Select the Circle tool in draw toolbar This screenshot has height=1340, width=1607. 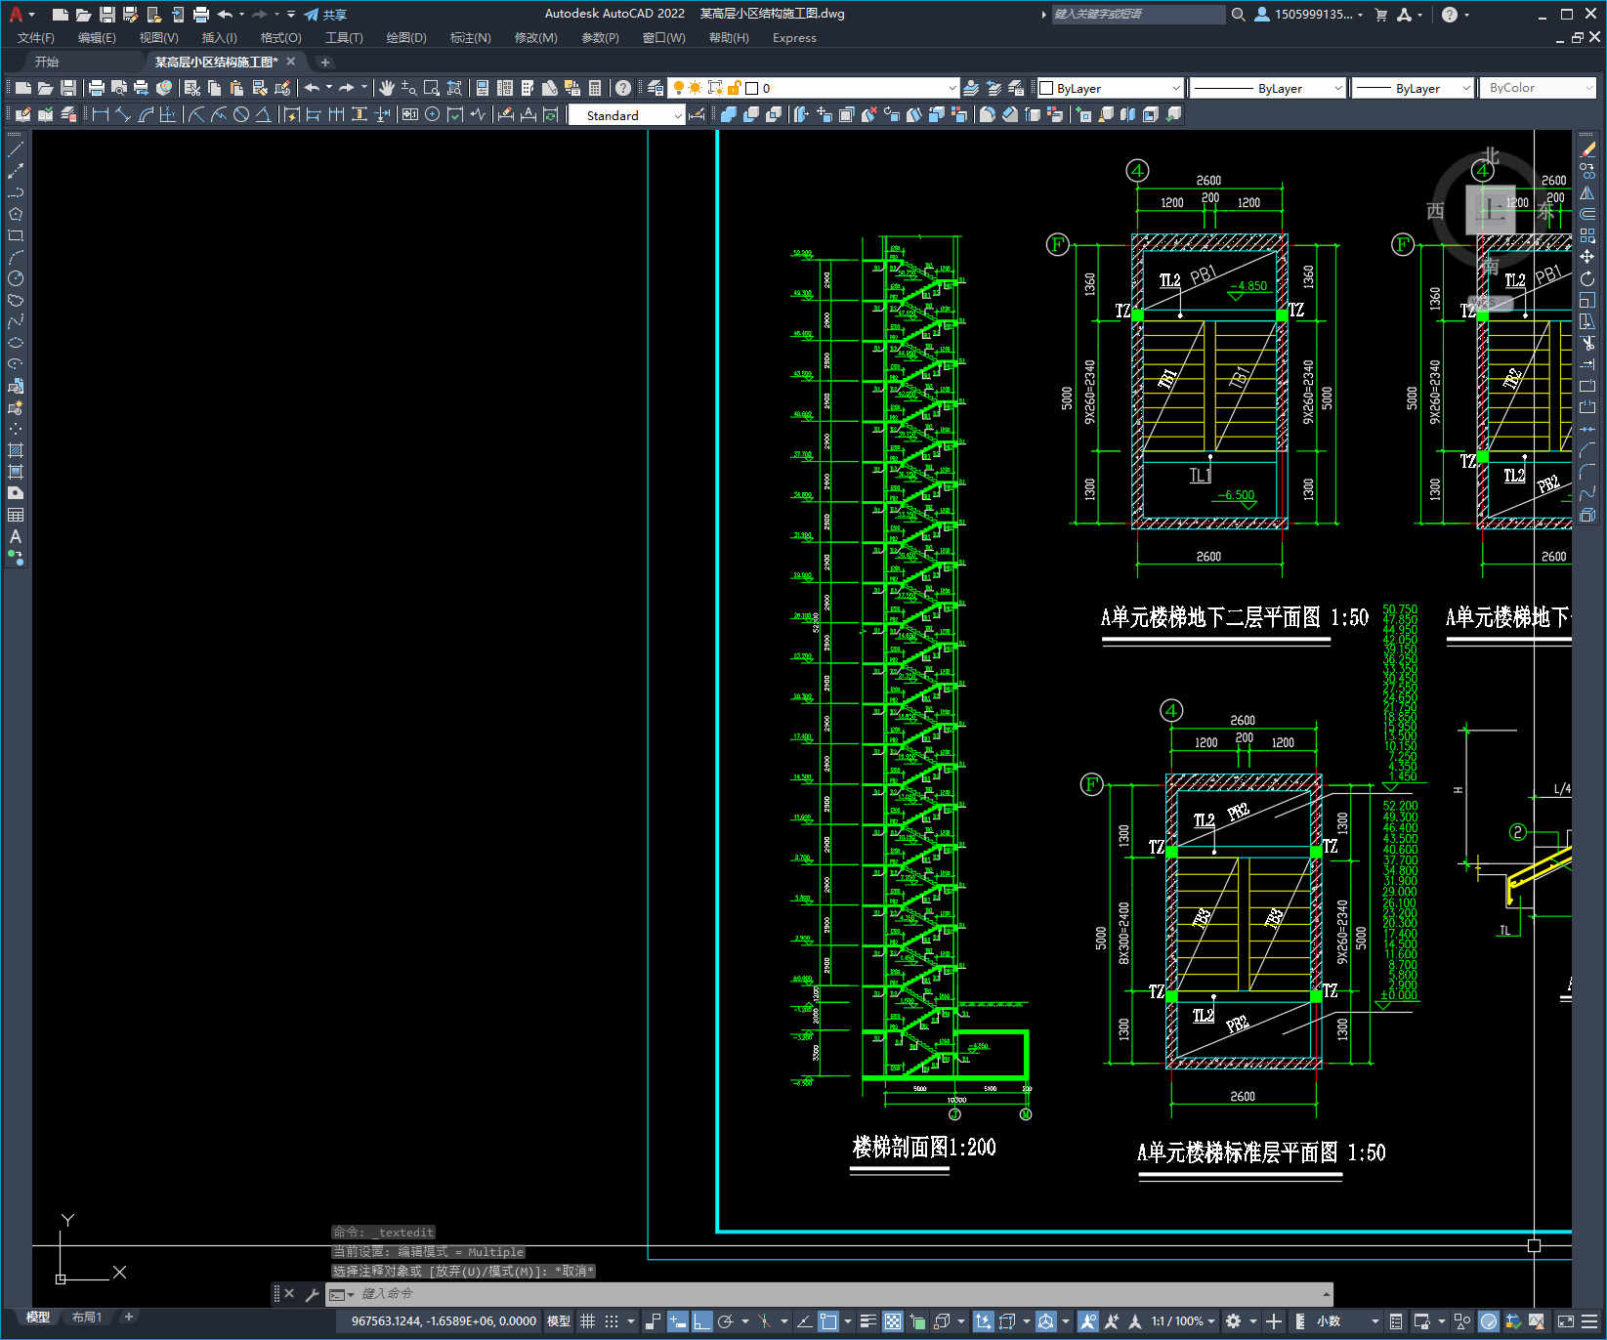pyautogui.click(x=16, y=278)
